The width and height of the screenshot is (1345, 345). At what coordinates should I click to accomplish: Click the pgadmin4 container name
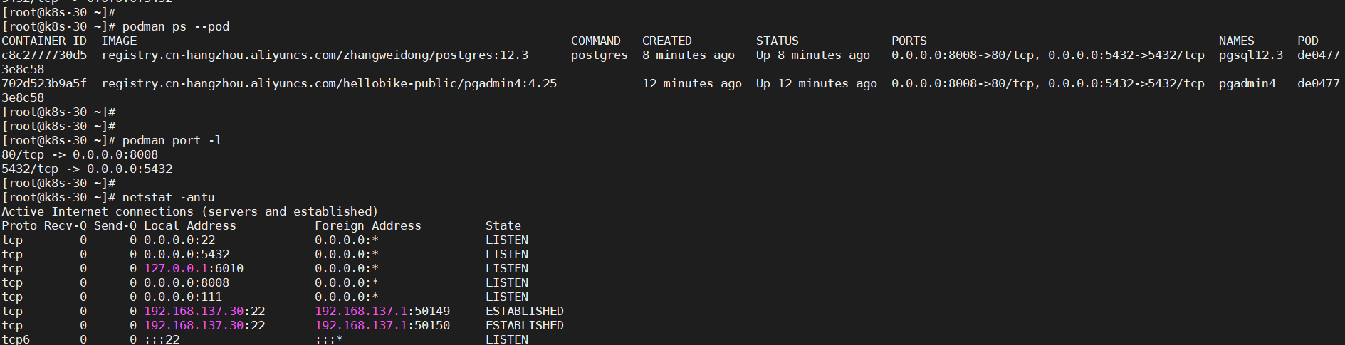click(x=1247, y=83)
